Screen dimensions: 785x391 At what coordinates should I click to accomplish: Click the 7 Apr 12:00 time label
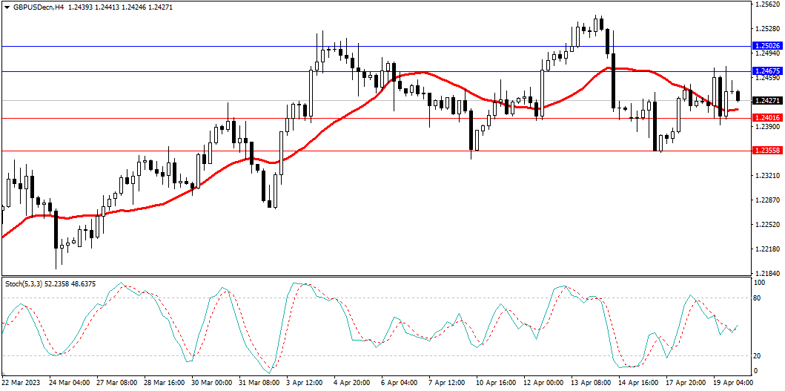(446, 382)
